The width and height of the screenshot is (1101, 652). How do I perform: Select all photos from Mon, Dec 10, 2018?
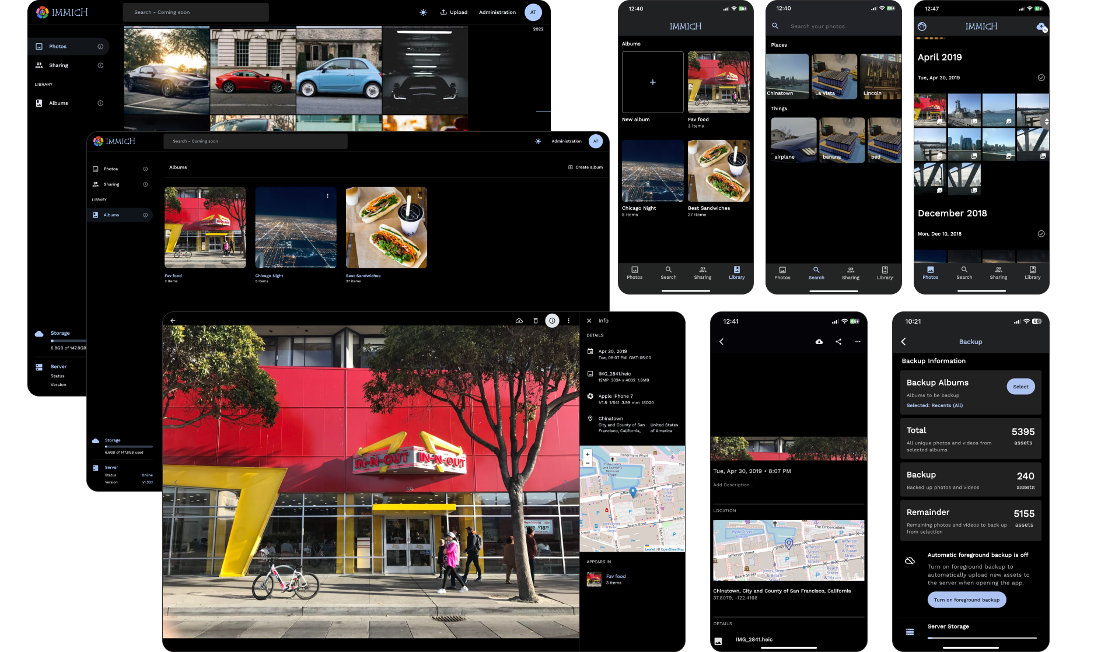tap(1041, 234)
